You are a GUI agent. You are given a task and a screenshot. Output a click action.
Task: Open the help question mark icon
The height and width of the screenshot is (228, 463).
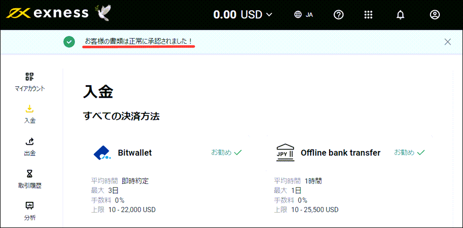(x=338, y=15)
